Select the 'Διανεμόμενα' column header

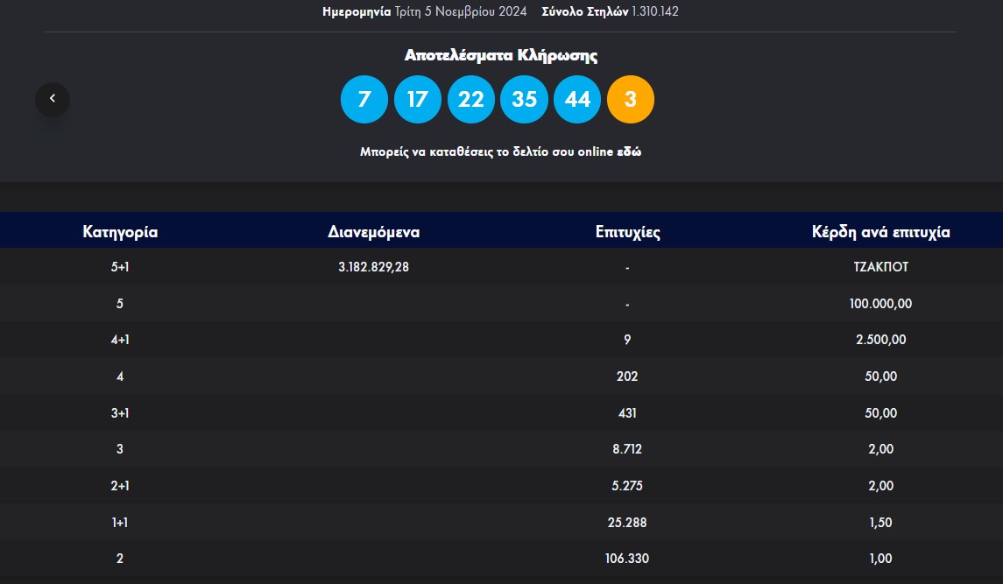click(373, 231)
